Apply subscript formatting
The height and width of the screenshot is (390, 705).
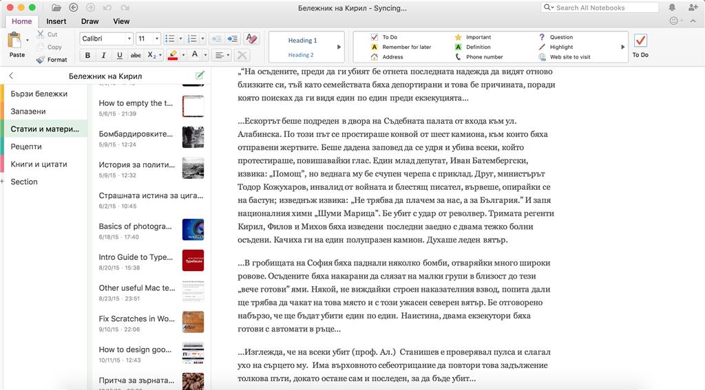152,55
